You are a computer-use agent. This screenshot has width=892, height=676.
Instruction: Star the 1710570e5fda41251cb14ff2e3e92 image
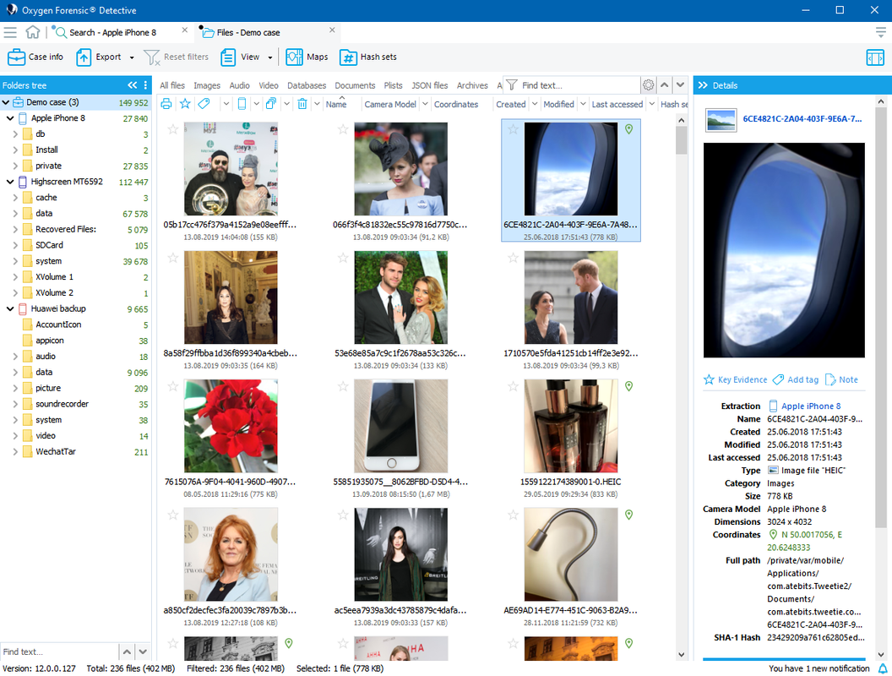click(513, 258)
